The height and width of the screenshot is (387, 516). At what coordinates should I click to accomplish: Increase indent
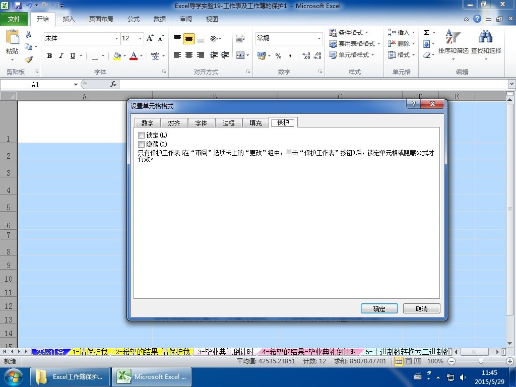point(225,55)
